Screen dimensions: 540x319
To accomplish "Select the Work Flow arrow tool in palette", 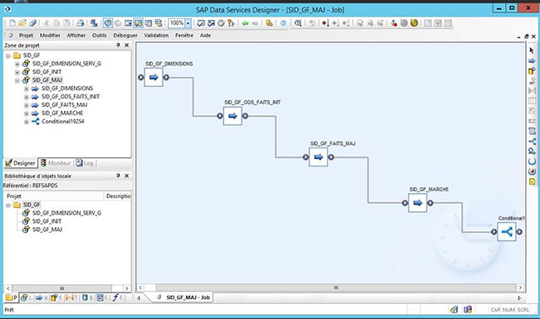I will pos(532,60).
